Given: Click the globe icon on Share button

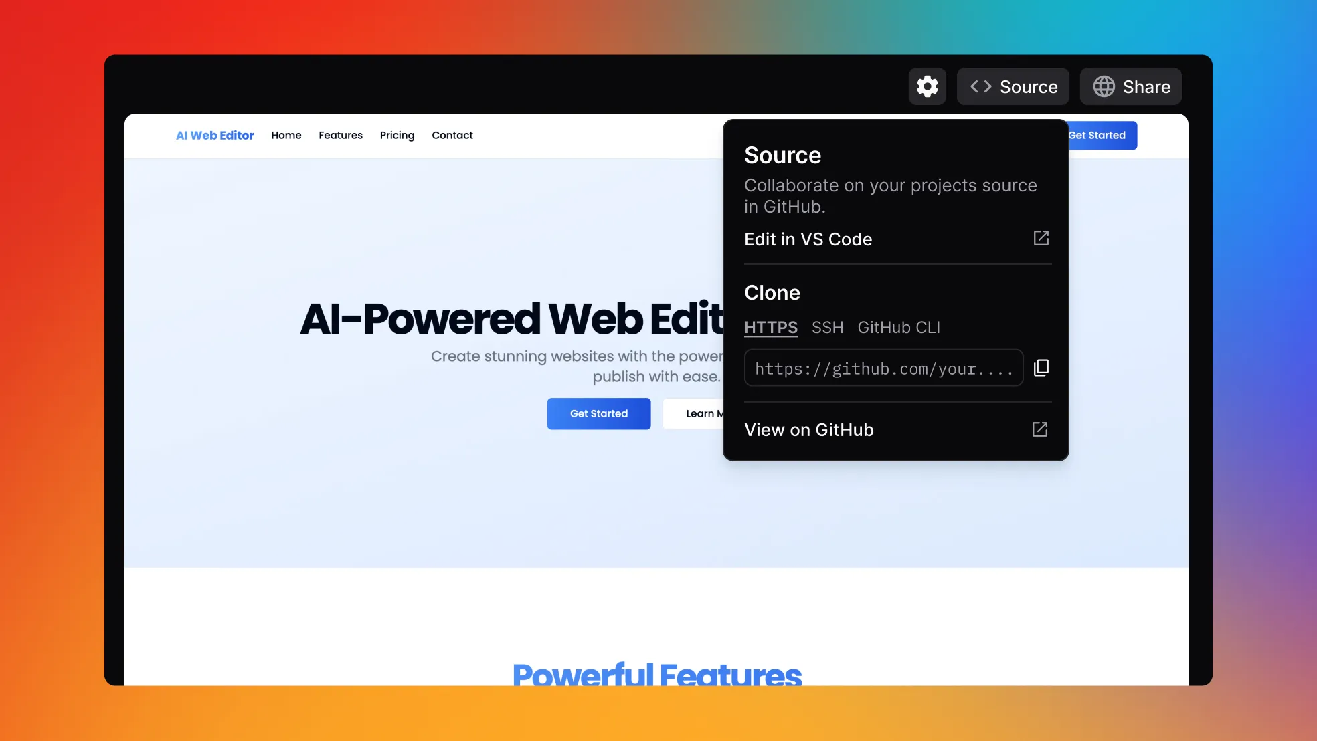Looking at the screenshot, I should coord(1103,86).
